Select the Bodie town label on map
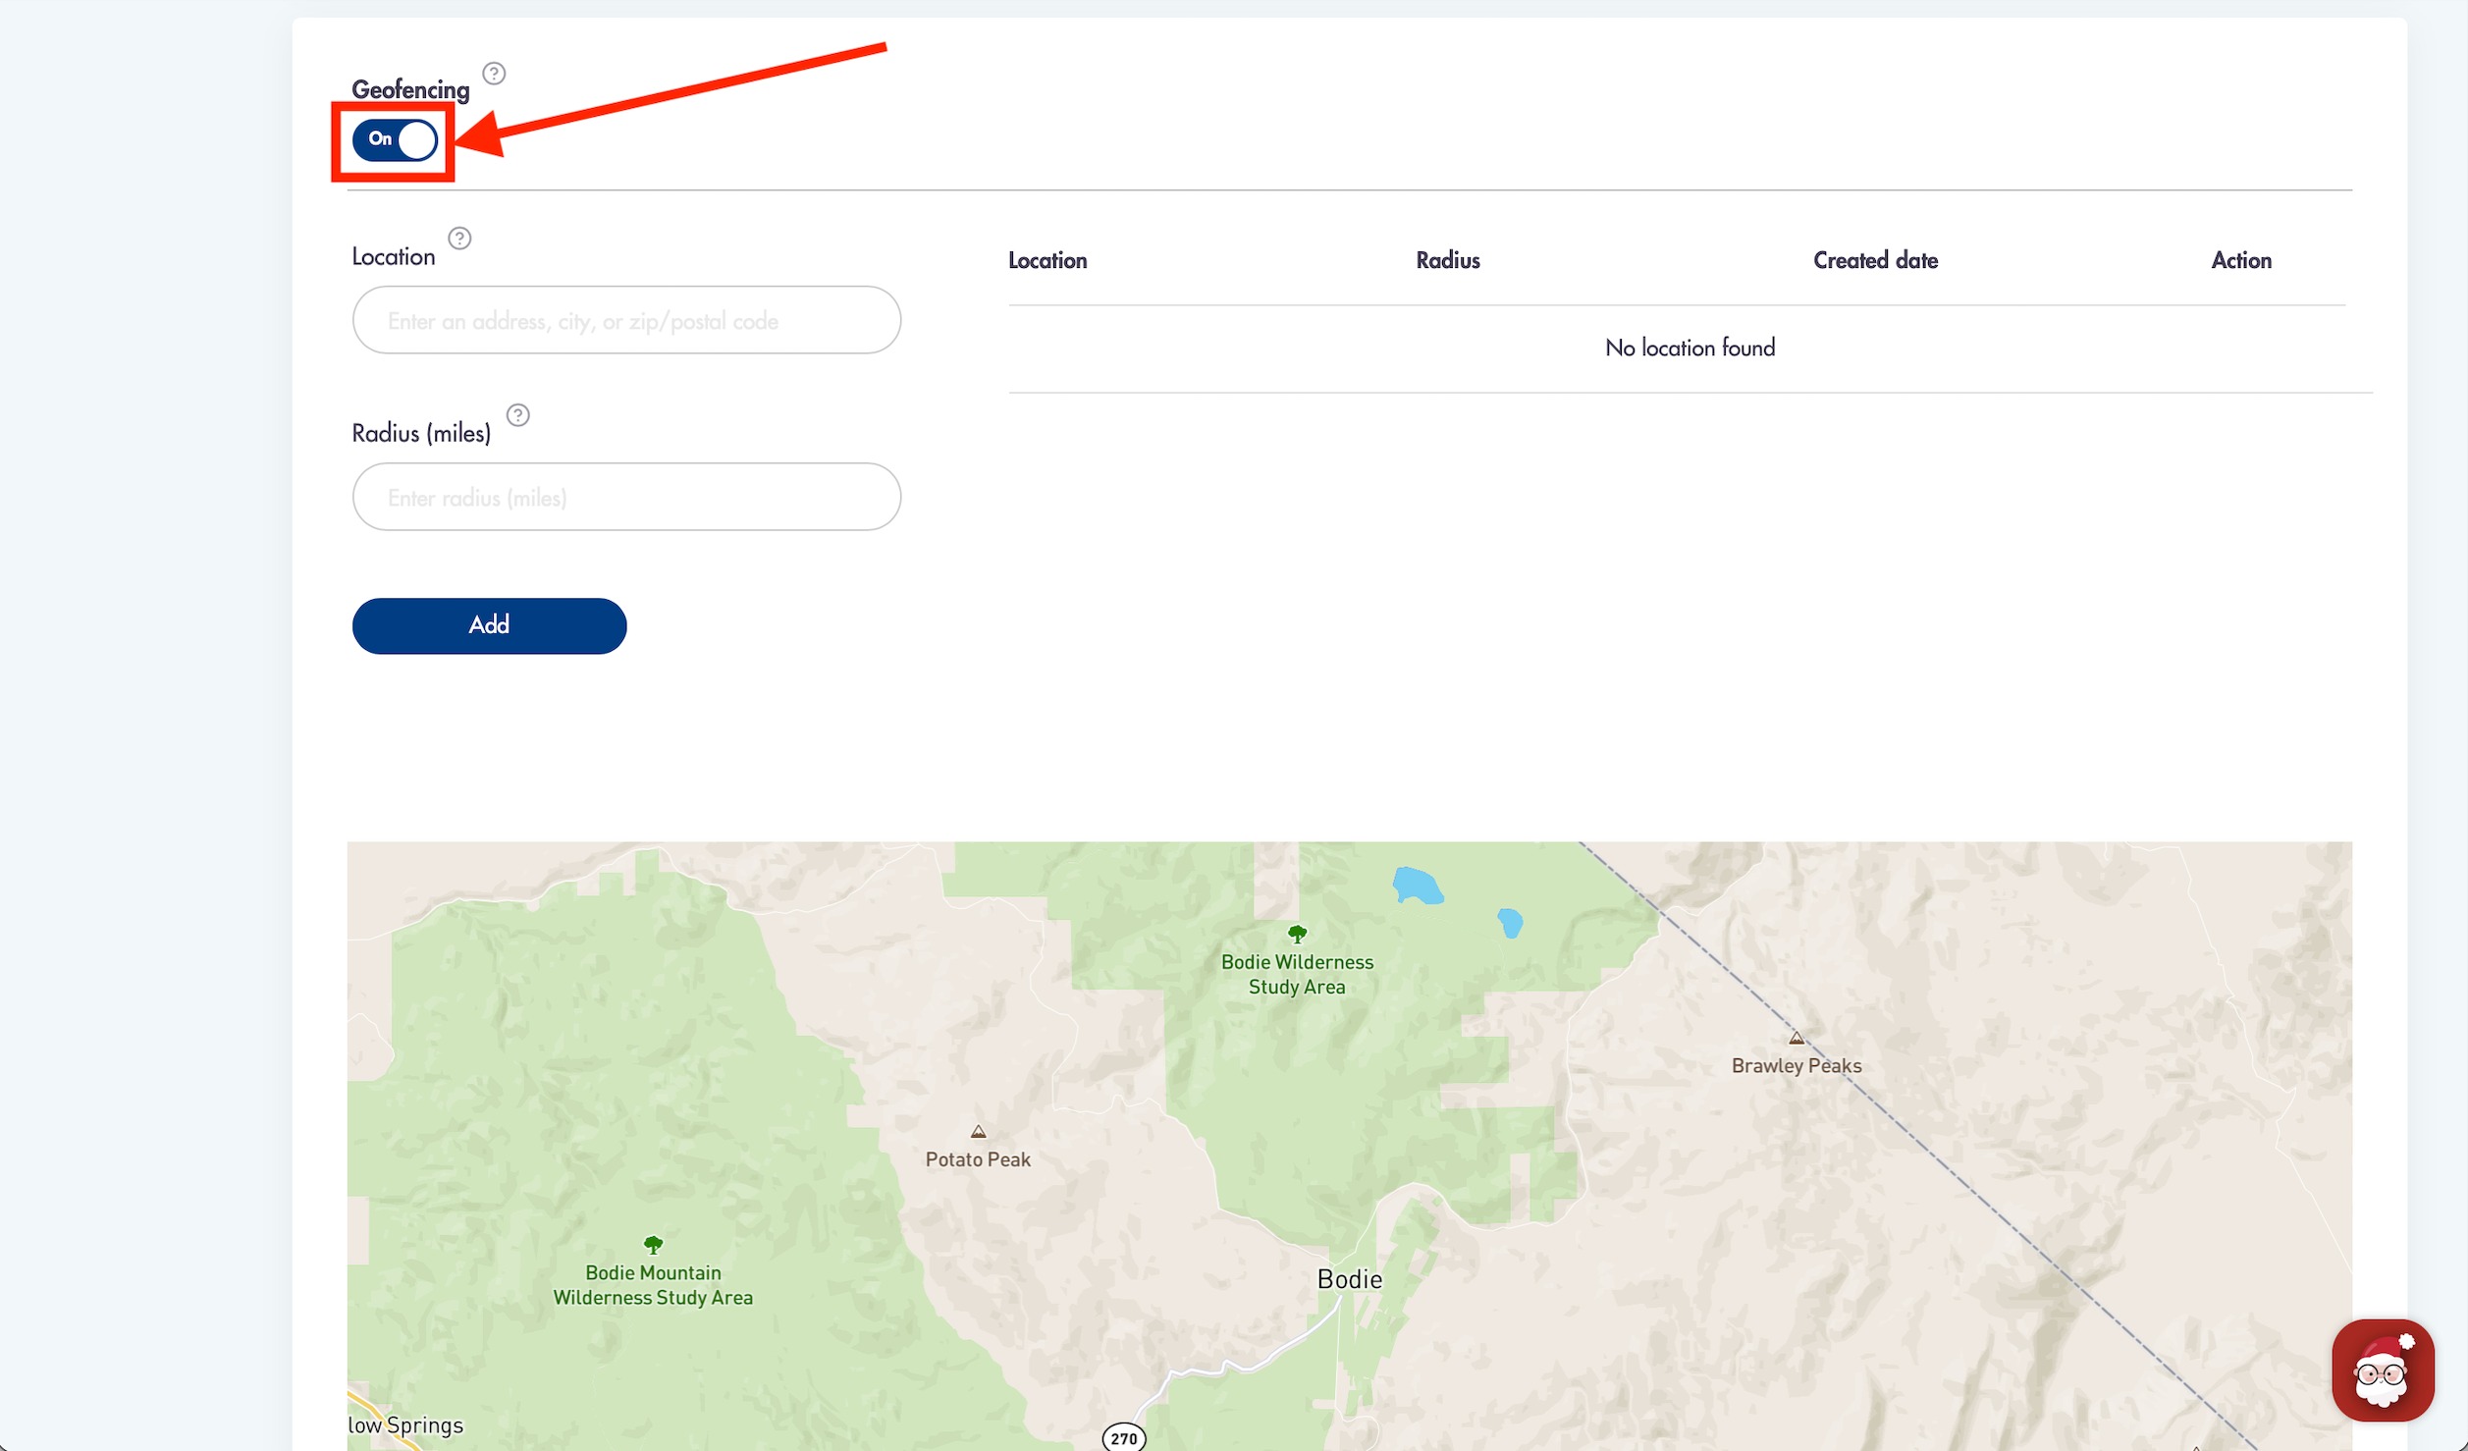The height and width of the screenshot is (1451, 2468). click(x=1350, y=1279)
